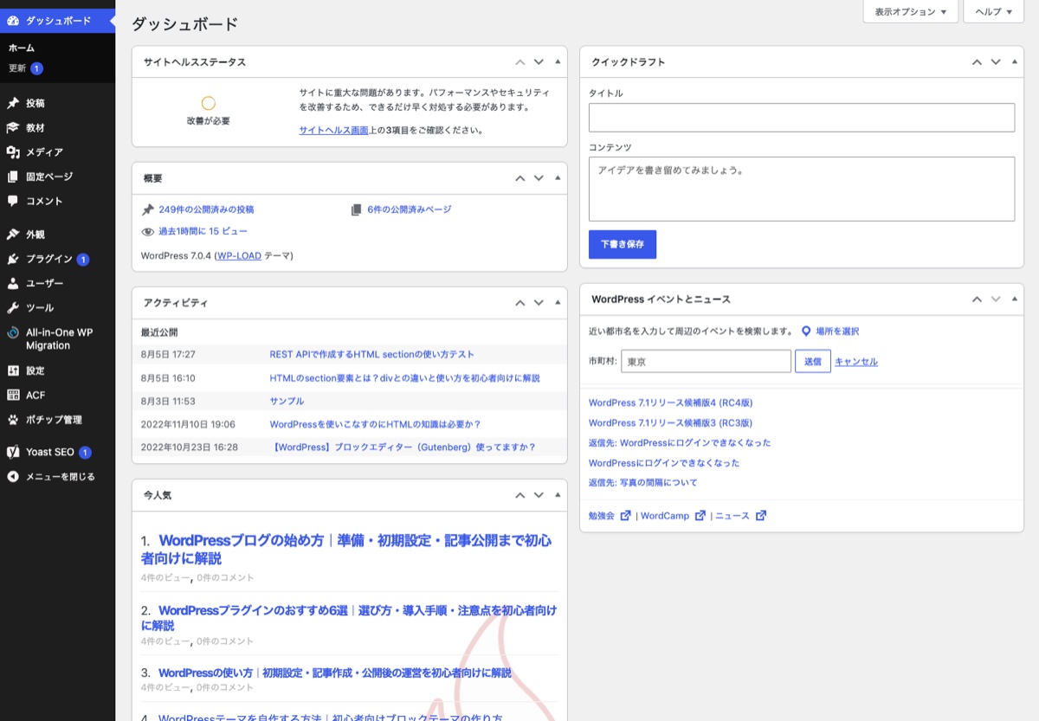The height and width of the screenshot is (721, 1039).
Task: Click the external link icon after ニュース
Action: coord(761,516)
